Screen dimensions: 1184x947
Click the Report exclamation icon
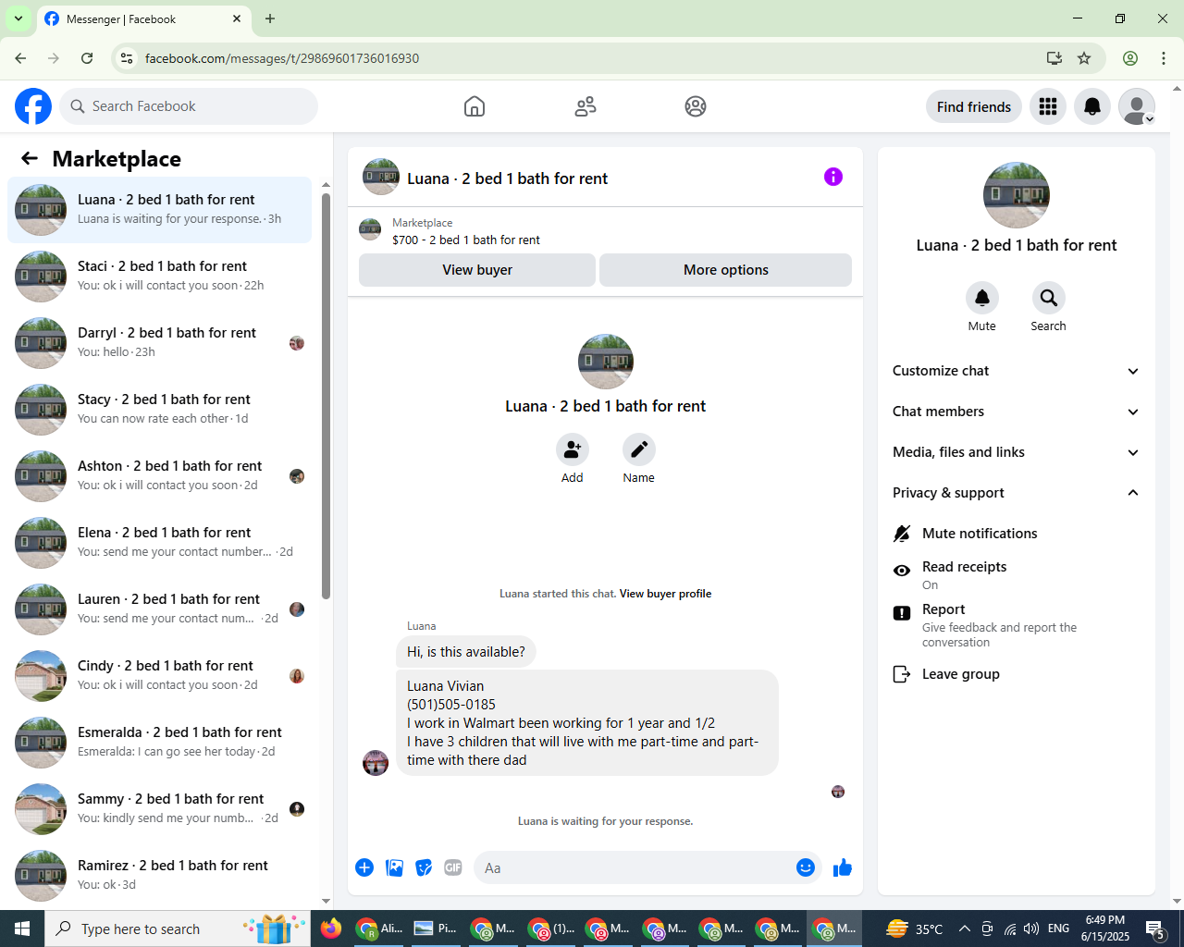(x=902, y=613)
